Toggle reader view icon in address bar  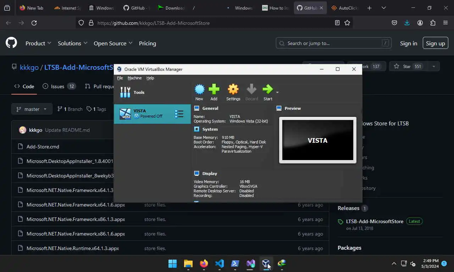click(337, 23)
